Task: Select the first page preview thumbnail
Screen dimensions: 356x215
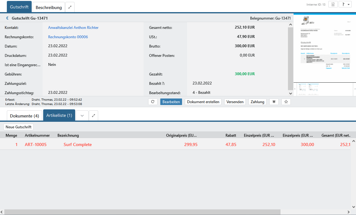Action: (302, 89)
